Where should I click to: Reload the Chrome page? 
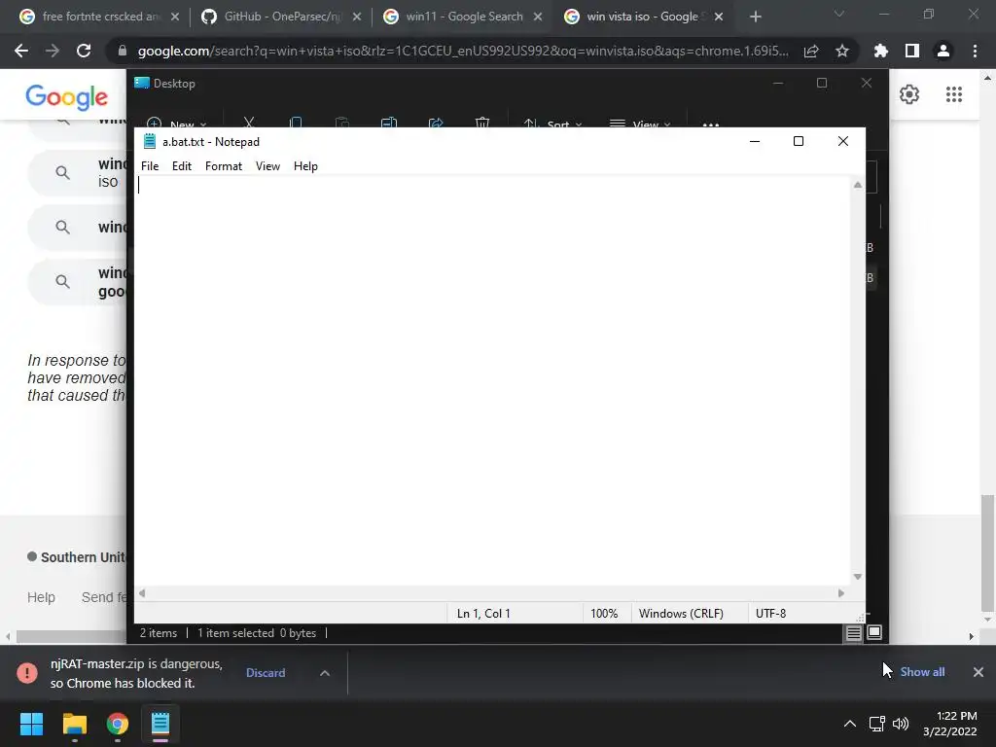click(84, 51)
